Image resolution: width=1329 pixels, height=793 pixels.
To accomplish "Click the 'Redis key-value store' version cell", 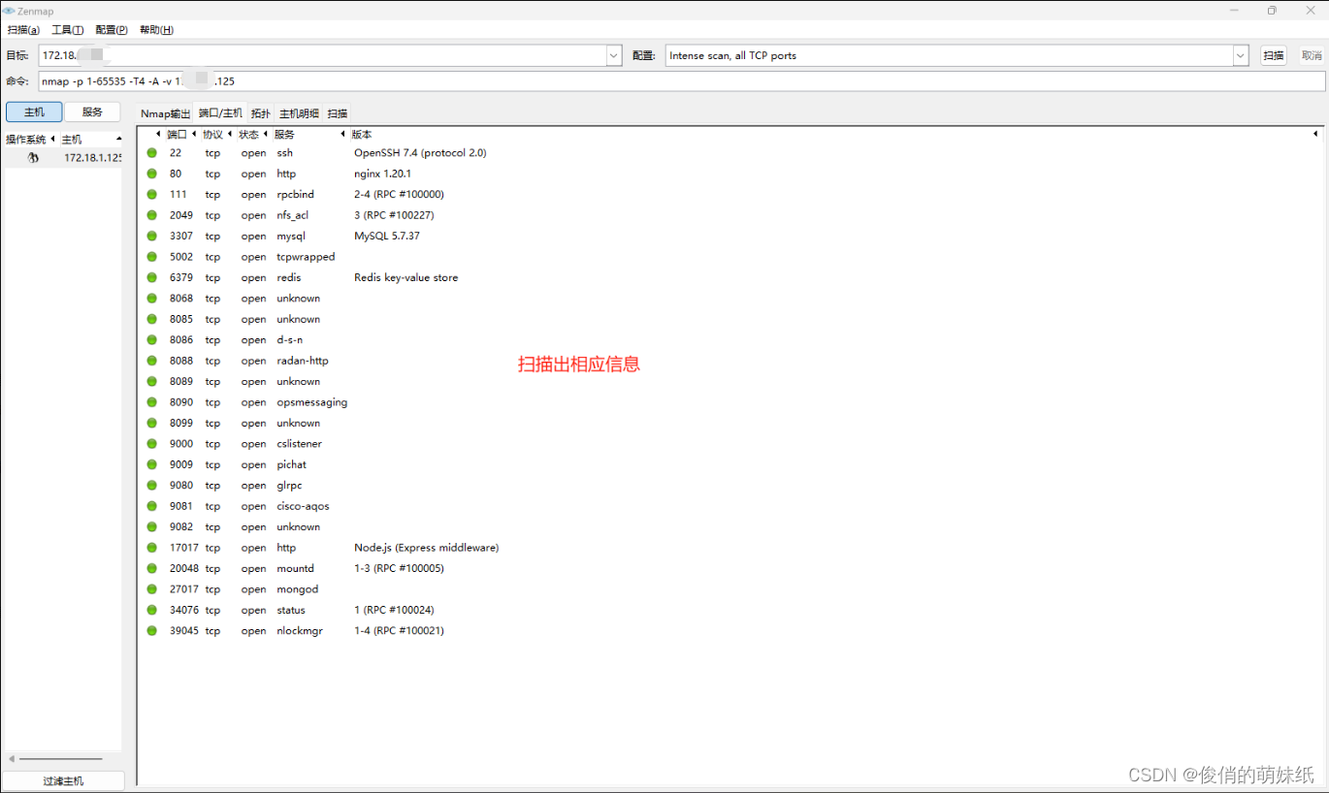I will pos(405,277).
